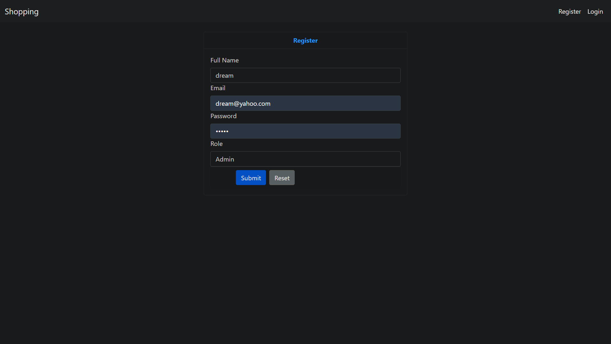Click the Password input field
This screenshot has width=611, height=344.
[305, 131]
